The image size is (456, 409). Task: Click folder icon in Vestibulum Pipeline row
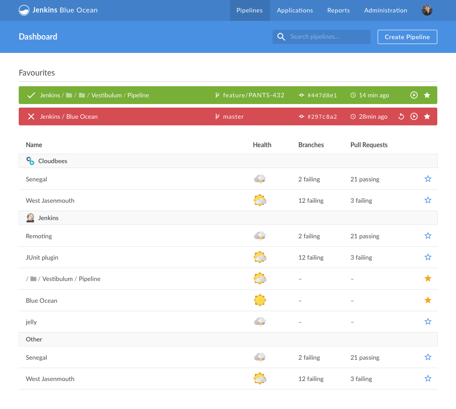coord(33,279)
